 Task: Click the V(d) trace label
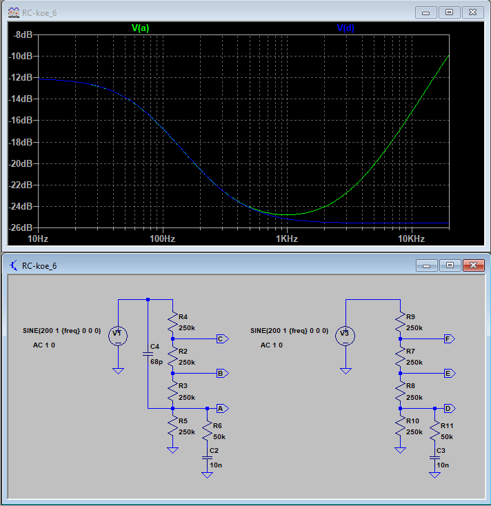(346, 28)
